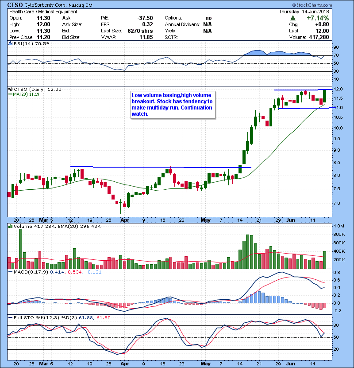Click the CTSO ticker symbol title
Screen dimensions: 354x368
[15, 5]
